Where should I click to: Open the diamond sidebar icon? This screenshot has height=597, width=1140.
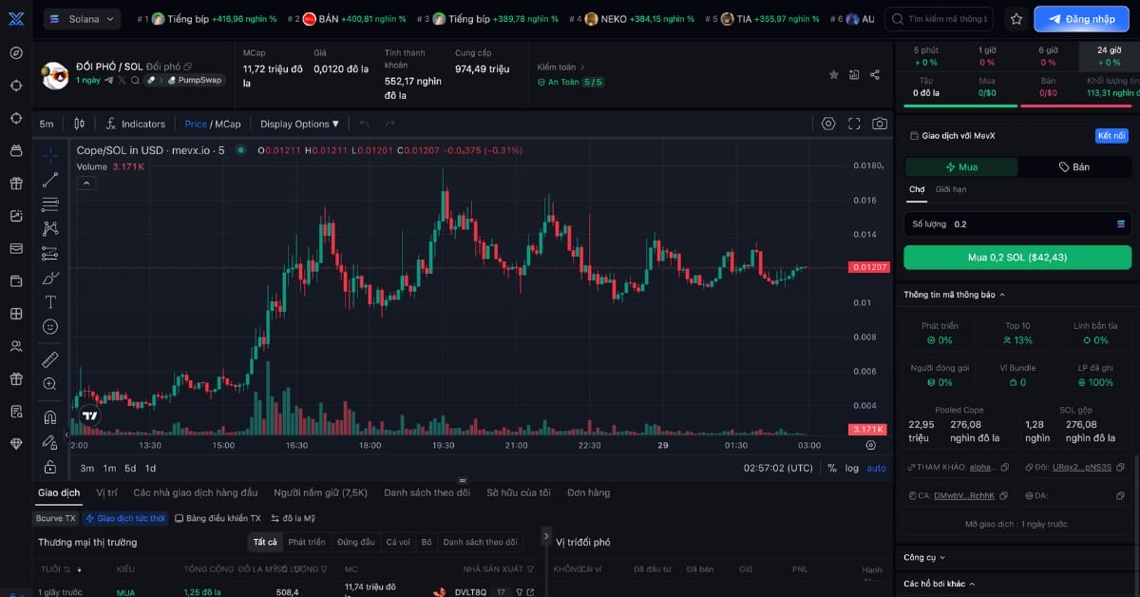coord(16,444)
